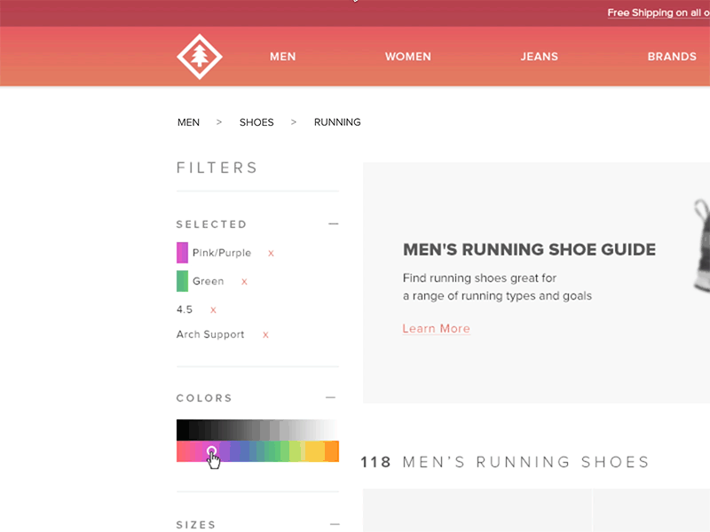Remove the Pink/Purple filter via its X
Image resolution: width=710 pixels, height=532 pixels.
pos(270,253)
